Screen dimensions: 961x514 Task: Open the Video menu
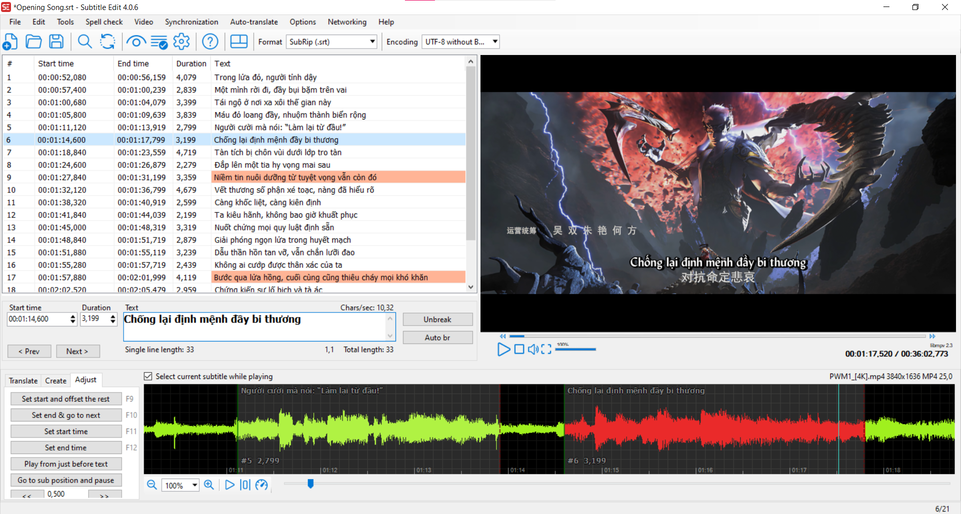pyautogui.click(x=144, y=22)
